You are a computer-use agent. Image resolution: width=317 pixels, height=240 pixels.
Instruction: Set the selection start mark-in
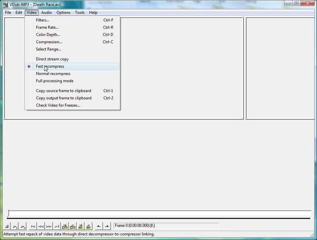99,226
